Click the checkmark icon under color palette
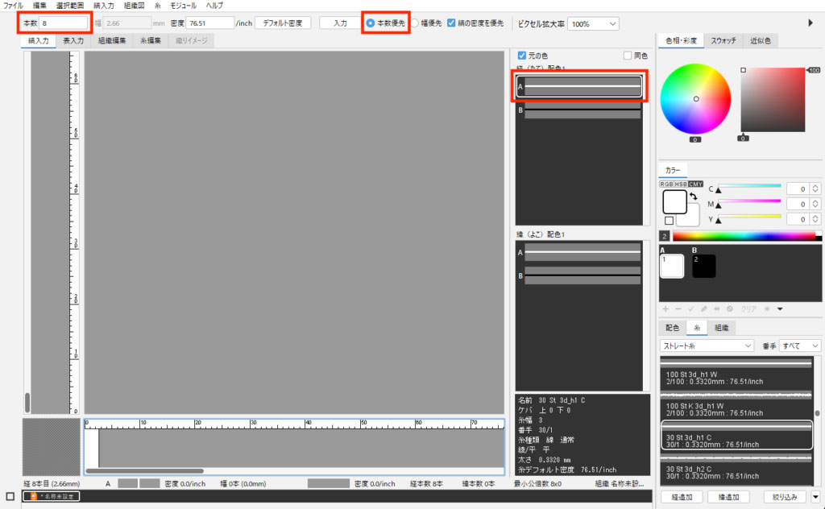 [691, 308]
